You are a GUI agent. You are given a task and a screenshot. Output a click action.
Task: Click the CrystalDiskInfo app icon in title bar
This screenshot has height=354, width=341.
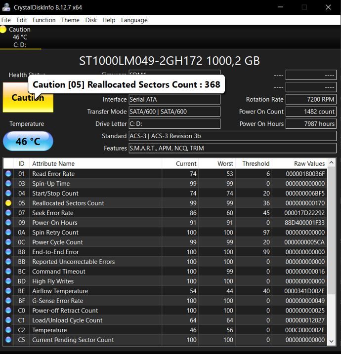pos(6,7)
